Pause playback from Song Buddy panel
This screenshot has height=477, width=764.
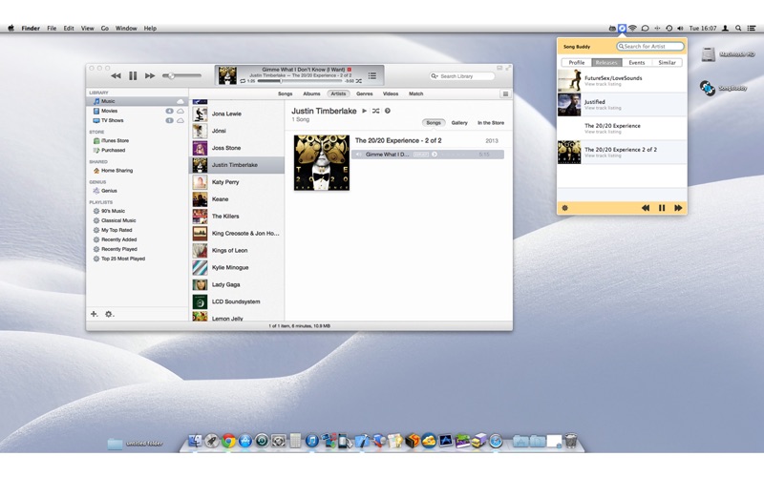click(662, 208)
